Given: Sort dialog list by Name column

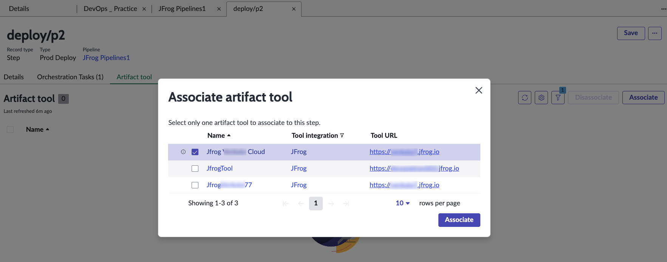Looking at the screenshot, I should point(219,136).
